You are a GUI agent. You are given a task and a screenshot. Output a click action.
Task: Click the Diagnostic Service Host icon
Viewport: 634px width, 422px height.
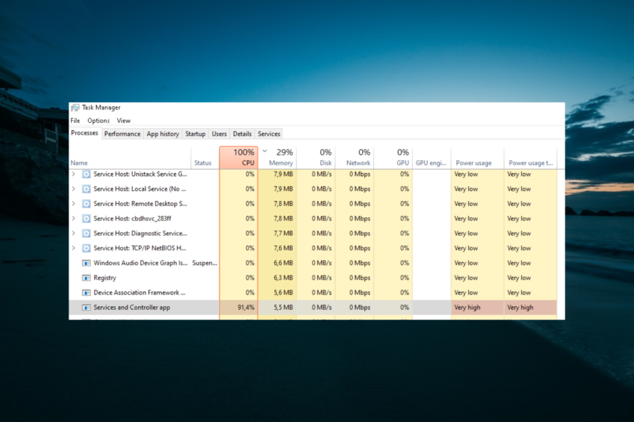(x=84, y=233)
